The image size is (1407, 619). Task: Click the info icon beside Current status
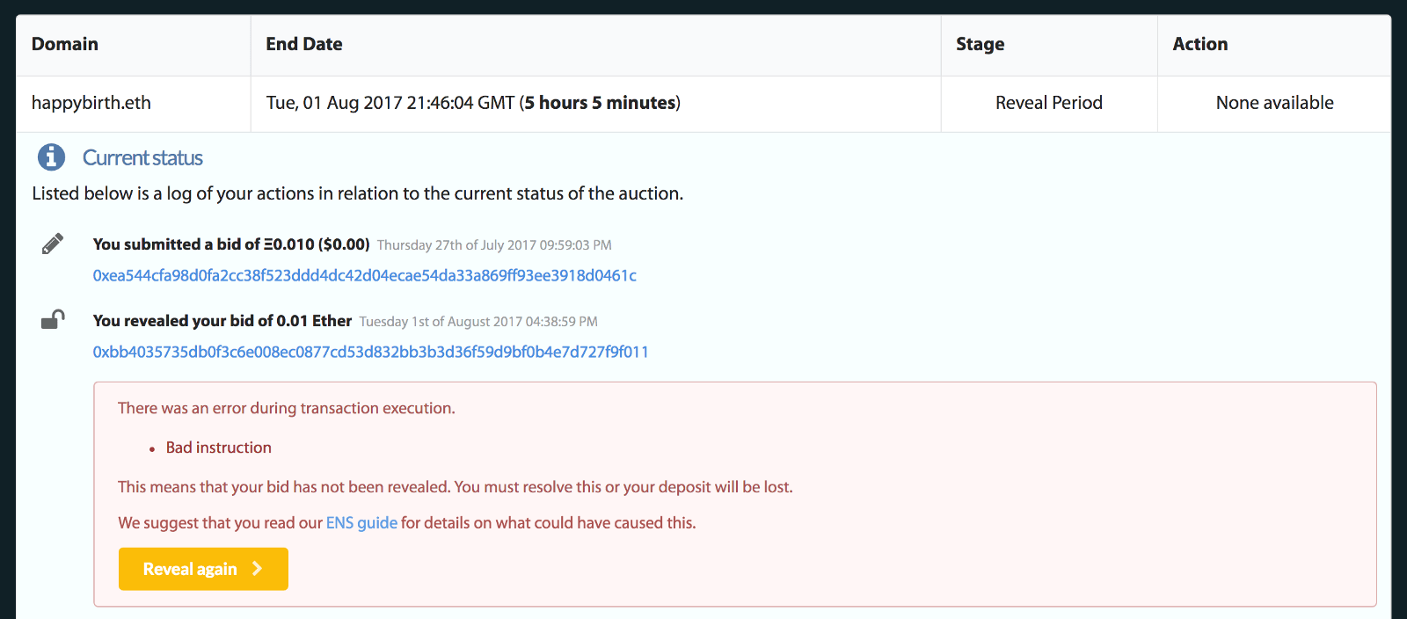coord(51,157)
